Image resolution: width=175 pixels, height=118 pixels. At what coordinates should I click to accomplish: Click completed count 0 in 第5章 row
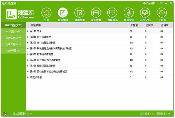pos(146,54)
